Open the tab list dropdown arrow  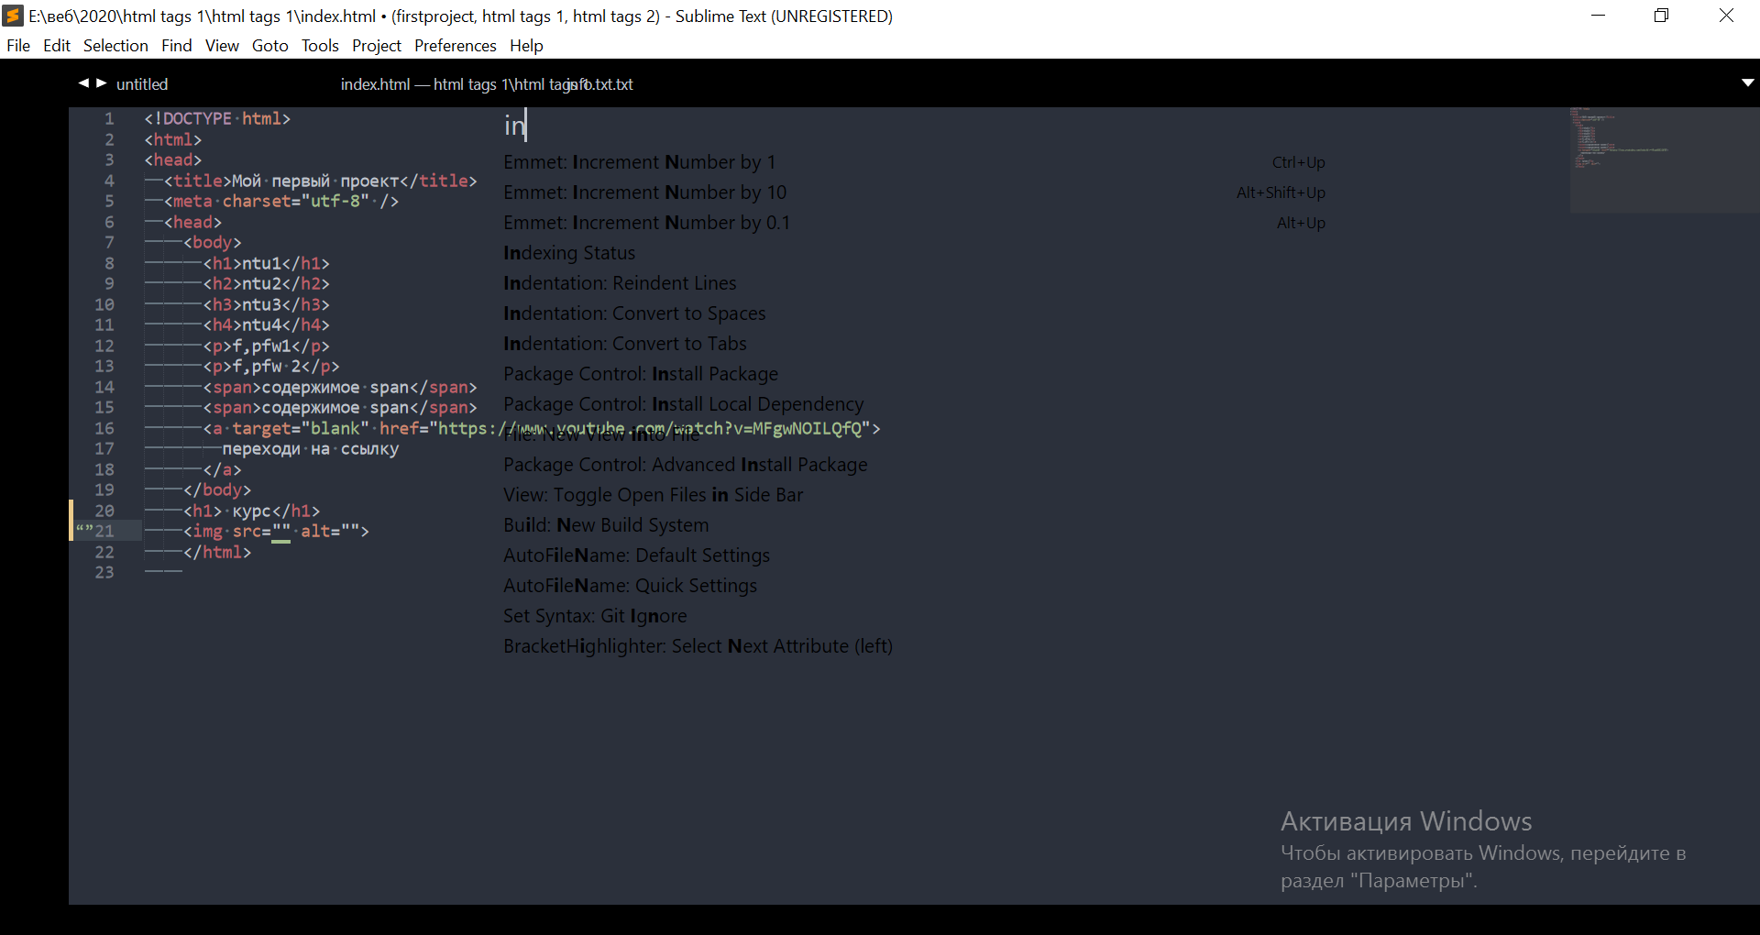(x=1747, y=82)
